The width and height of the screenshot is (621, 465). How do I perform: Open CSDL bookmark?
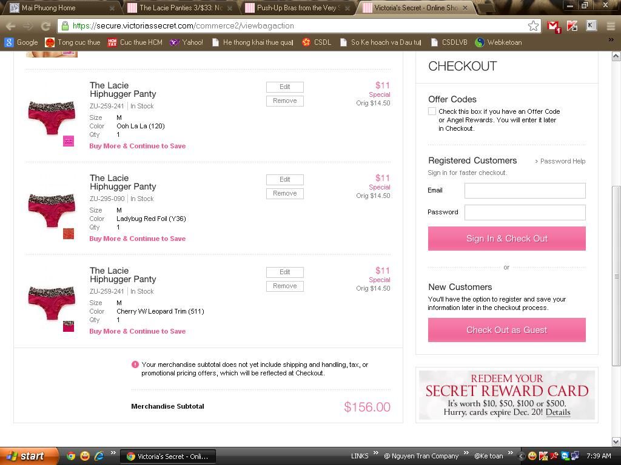pos(317,42)
